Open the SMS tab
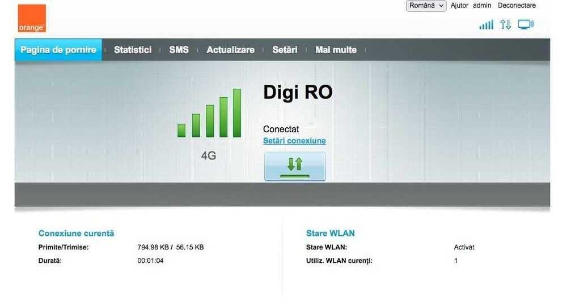Screen dimensions: 567x307 [x=179, y=50]
